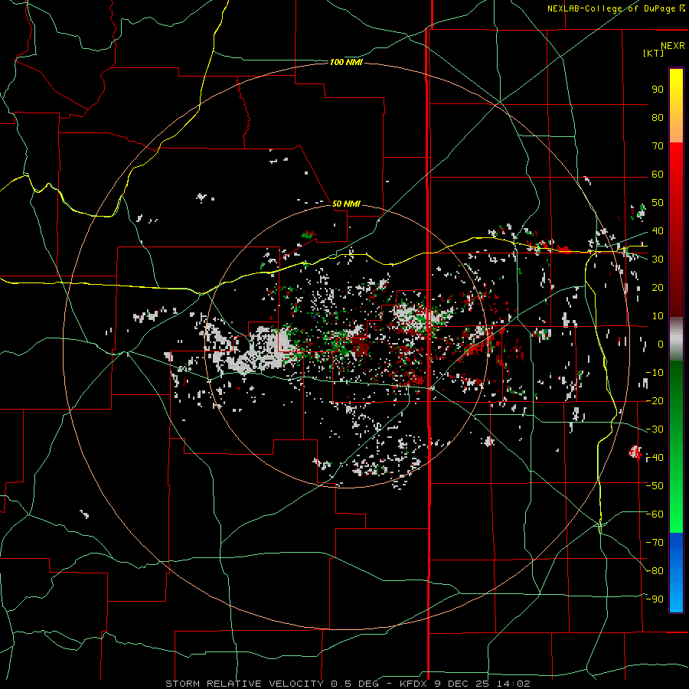Click the [KT] units label
This screenshot has width=689, height=689.
tap(654, 53)
